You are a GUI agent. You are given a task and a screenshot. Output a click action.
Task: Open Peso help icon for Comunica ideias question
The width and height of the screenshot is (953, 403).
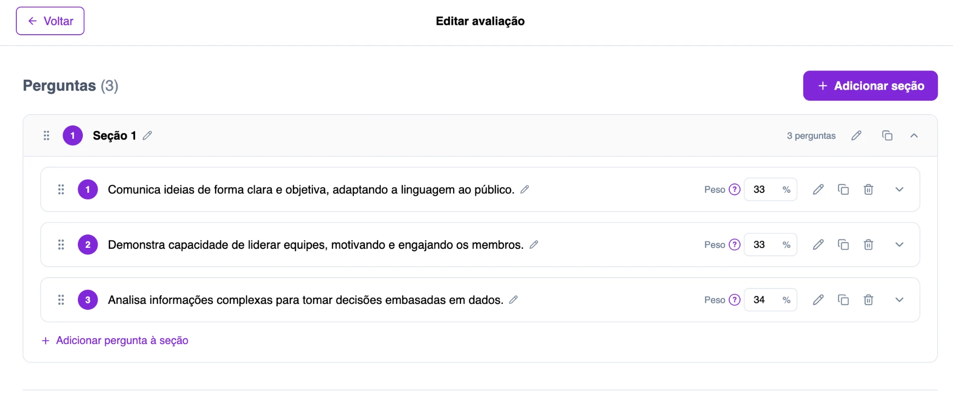click(x=735, y=189)
